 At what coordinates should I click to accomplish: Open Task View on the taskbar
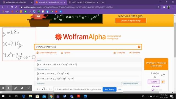[x=16, y=96]
